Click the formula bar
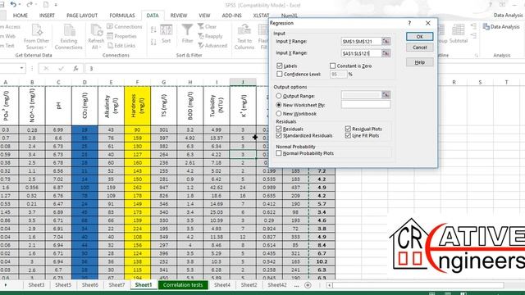The height and width of the screenshot is (295, 525). (177, 69)
